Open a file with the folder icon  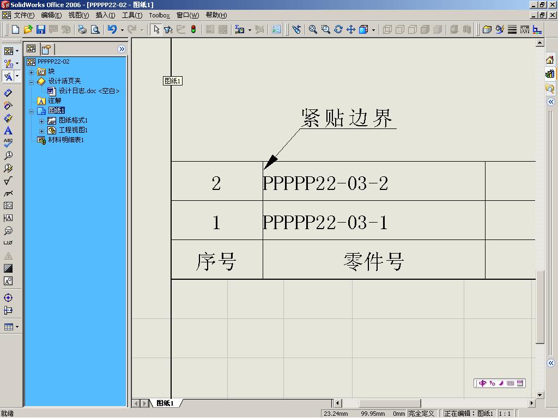pos(28,29)
